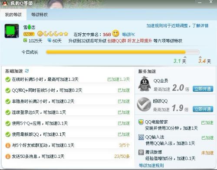Click the smiley face rank icon
217x170 pixels.
click(115, 33)
